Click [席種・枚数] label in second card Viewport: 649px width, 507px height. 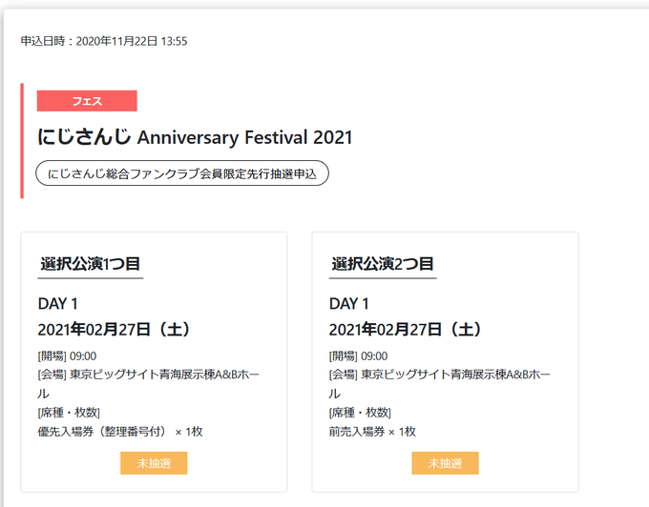pyautogui.click(x=360, y=413)
